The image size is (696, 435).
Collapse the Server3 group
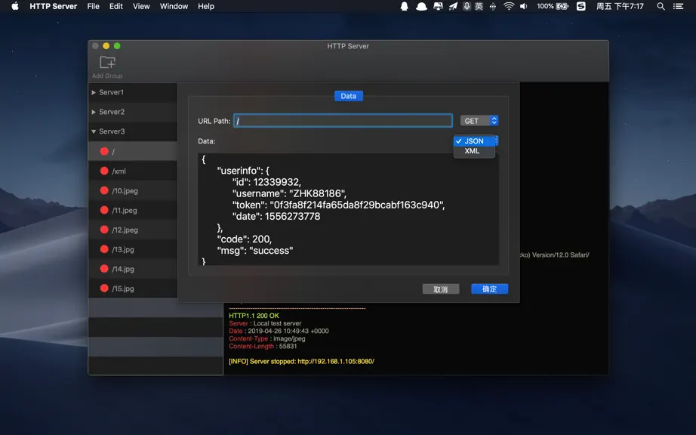[94, 131]
